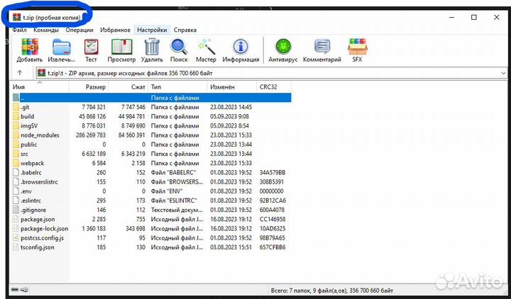
Task: Select the src folder row
Action: (x=151, y=154)
